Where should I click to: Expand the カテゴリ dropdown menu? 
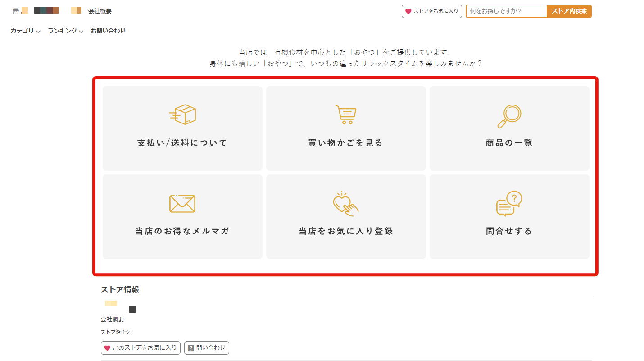click(25, 31)
